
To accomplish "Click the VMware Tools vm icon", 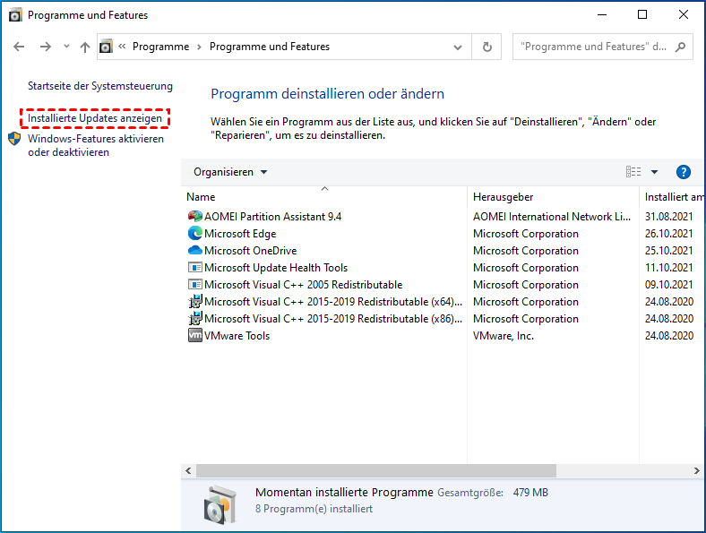I will [195, 335].
